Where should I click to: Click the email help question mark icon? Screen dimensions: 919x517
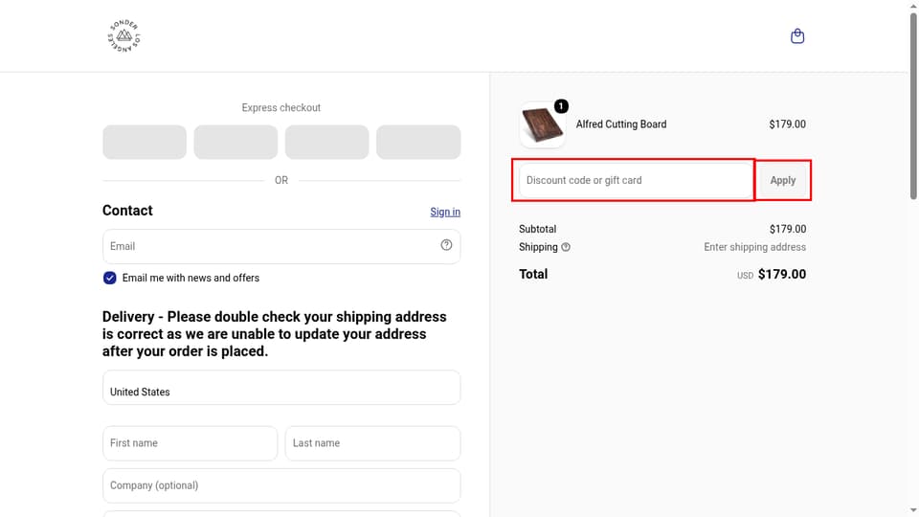447,245
